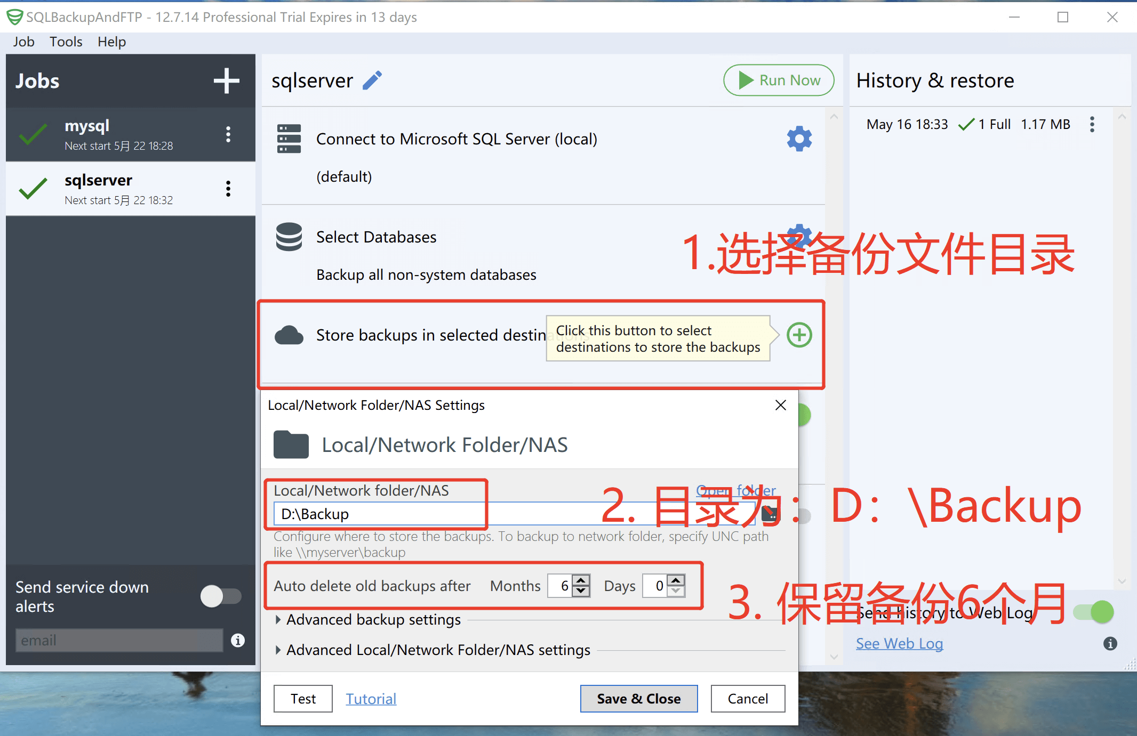This screenshot has height=736, width=1137.
Task: Close the Local/Network Folder/NAS Settings dialog
Action: pos(781,405)
